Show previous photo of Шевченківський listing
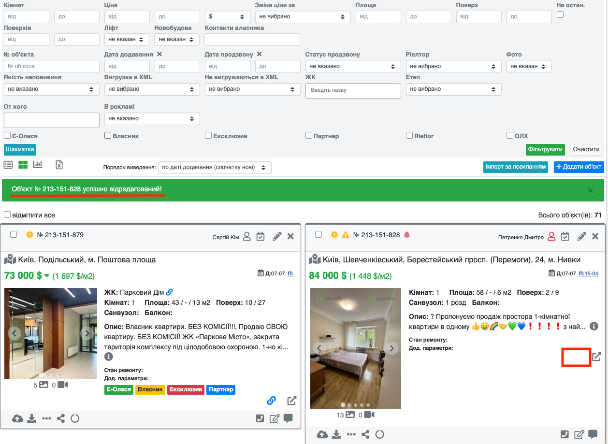 coord(319,348)
